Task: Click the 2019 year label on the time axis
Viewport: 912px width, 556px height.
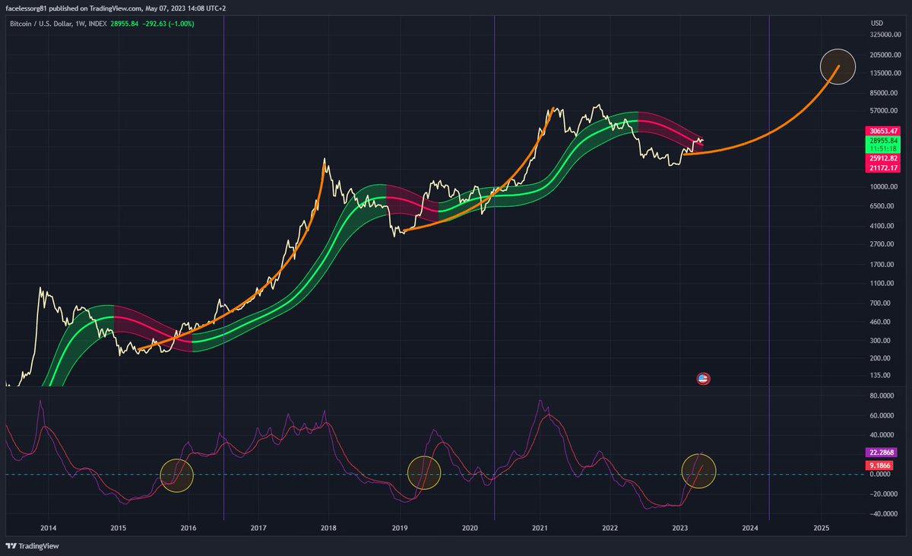Action: click(400, 527)
